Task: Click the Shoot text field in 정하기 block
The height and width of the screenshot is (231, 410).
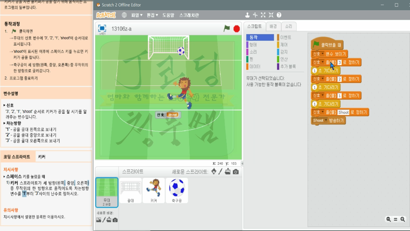Action: (343, 112)
